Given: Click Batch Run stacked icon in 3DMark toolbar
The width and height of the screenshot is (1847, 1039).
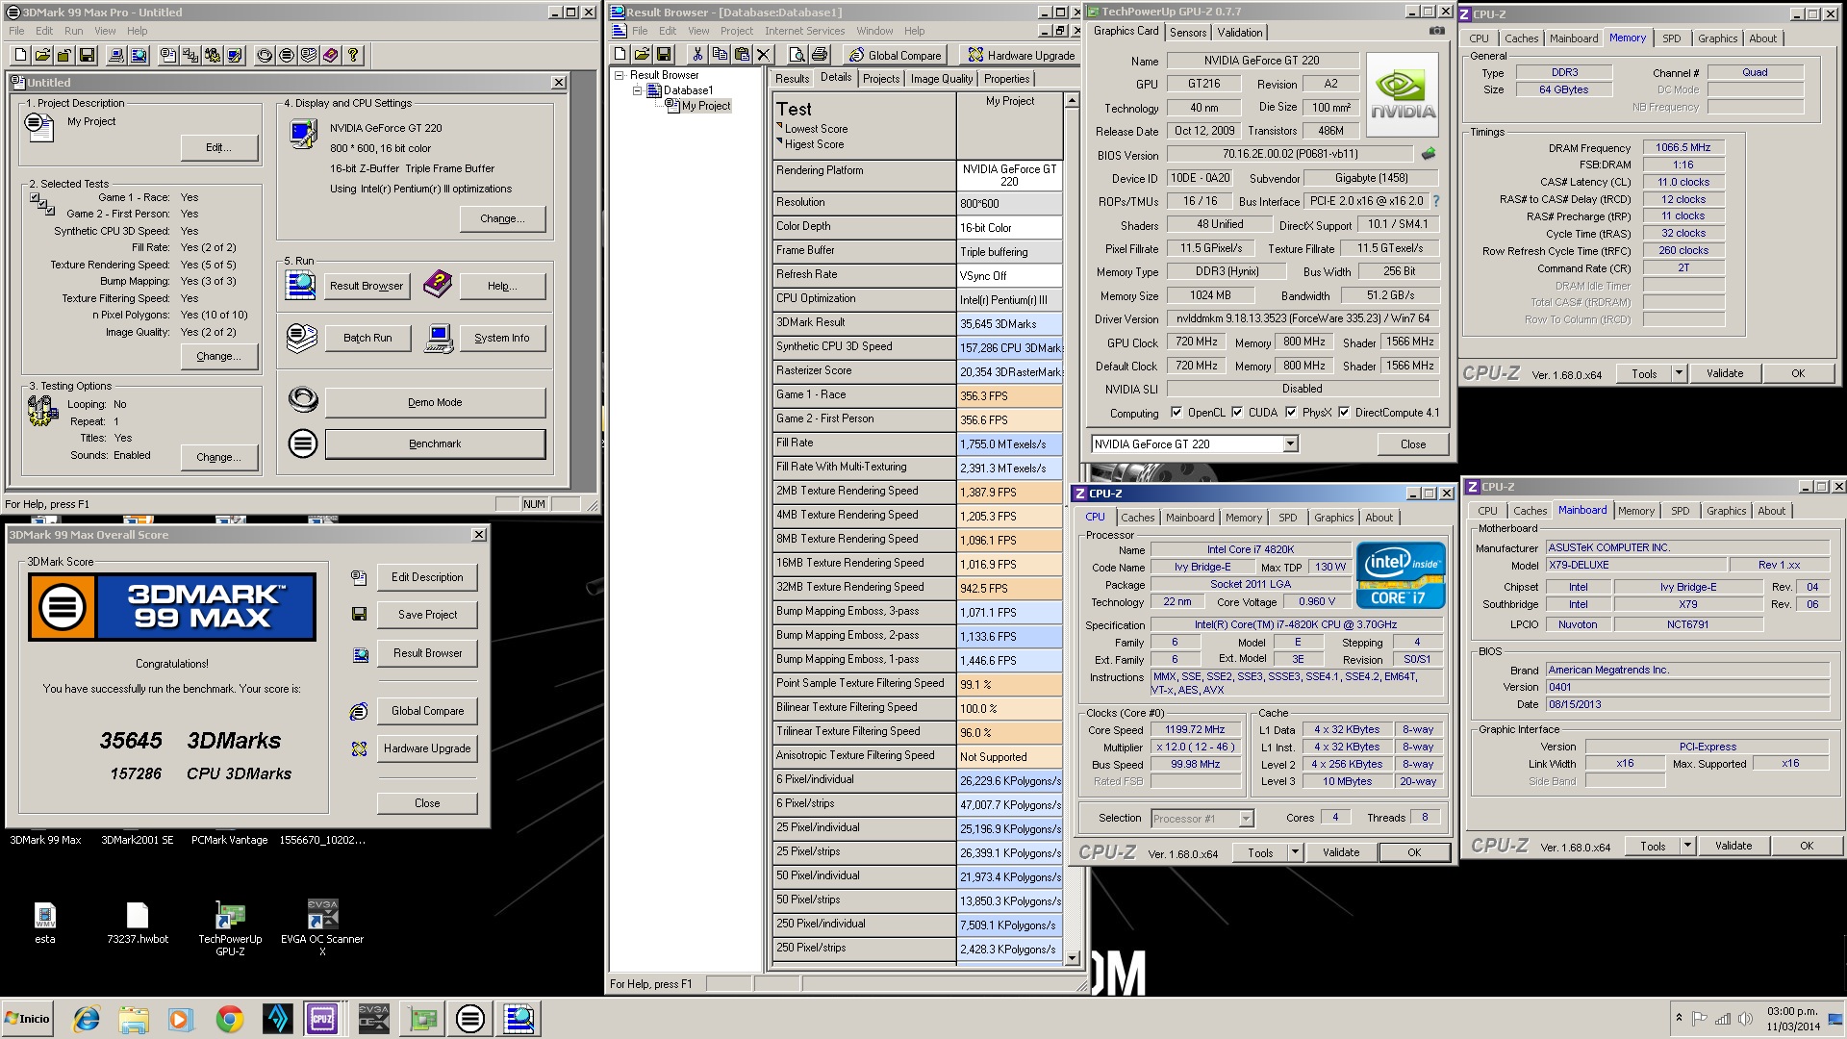Looking at the screenshot, I should click(x=309, y=55).
